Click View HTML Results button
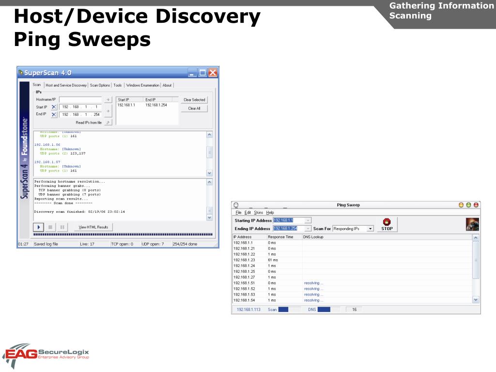The height and width of the screenshot is (372, 496). [x=93, y=227]
